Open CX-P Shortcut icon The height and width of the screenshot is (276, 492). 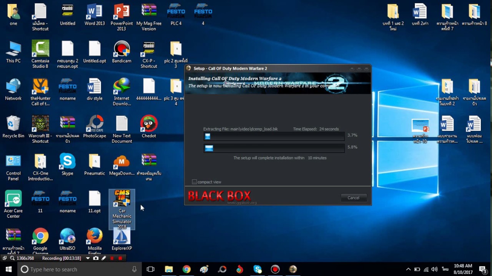(x=149, y=54)
